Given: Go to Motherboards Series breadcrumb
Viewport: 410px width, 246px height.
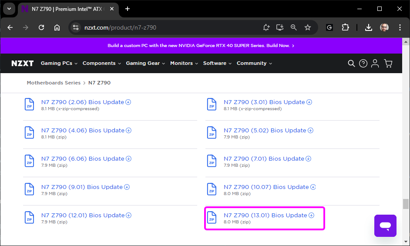Looking at the screenshot, I should pos(54,83).
